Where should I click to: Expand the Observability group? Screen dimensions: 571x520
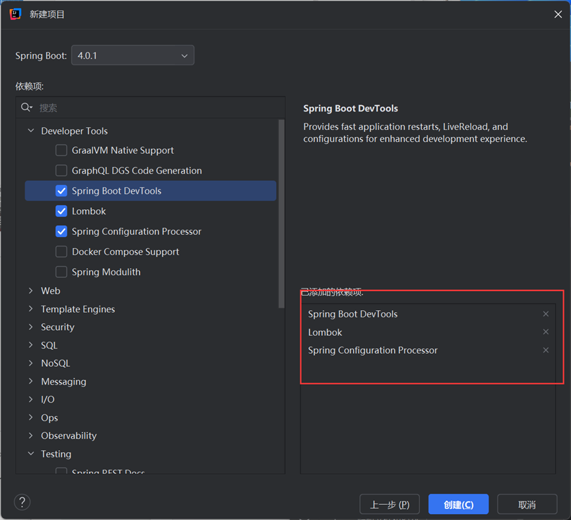pos(31,436)
